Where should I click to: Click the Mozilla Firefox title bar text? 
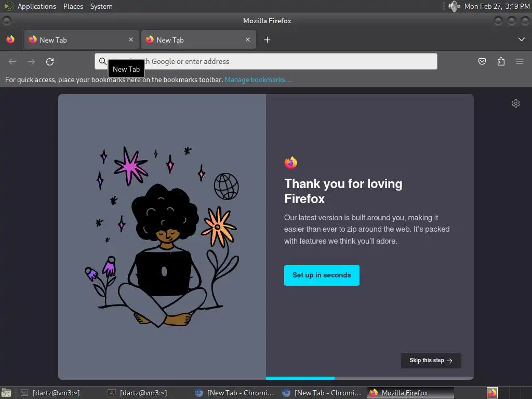pyautogui.click(x=267, y=21)
